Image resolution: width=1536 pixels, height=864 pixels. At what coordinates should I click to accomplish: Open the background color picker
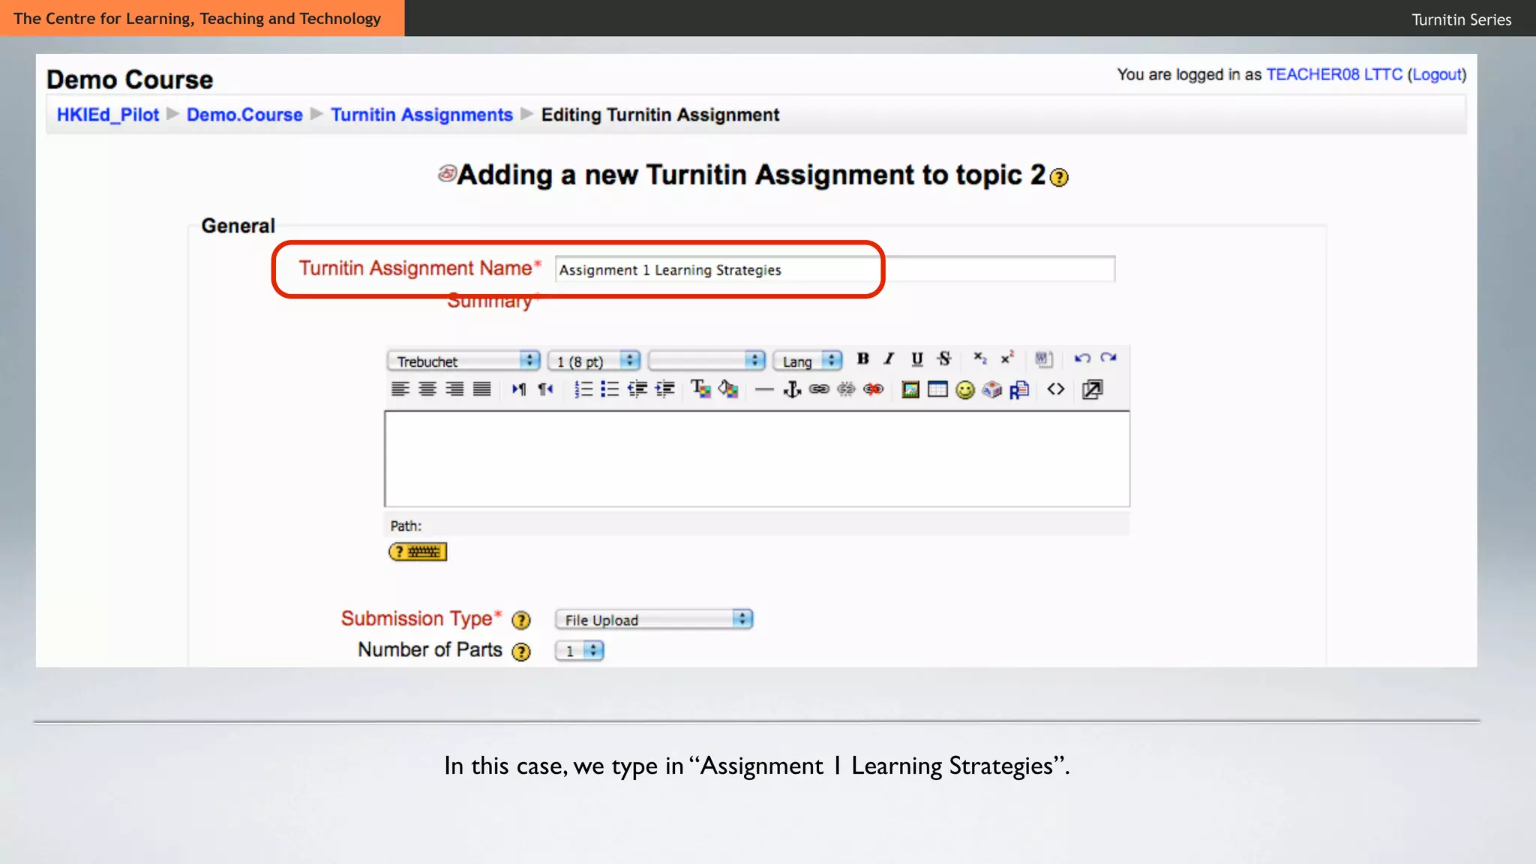click(x=728, y=388)
